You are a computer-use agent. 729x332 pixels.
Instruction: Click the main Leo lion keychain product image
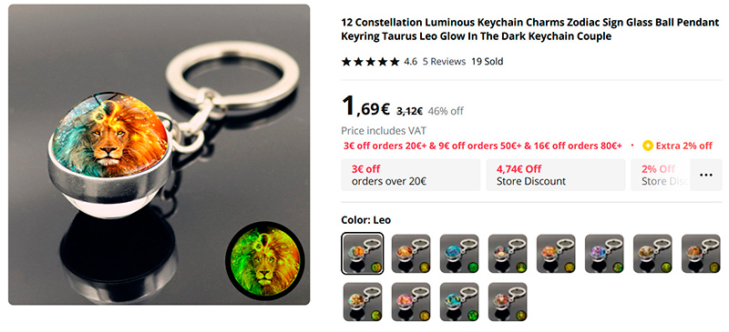pos(159,155)
